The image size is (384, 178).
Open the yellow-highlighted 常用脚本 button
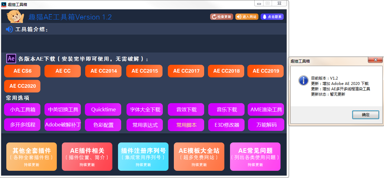[186, 125]
